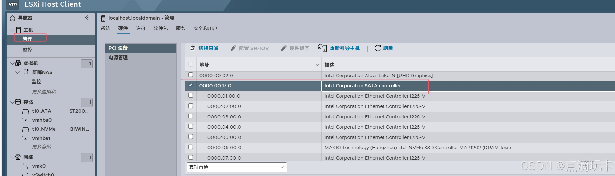Image resolution: width=615 pixels, height=176 pixels.
Task: Check the box for address 0000:02:00.0
Action: coord(191,106)
